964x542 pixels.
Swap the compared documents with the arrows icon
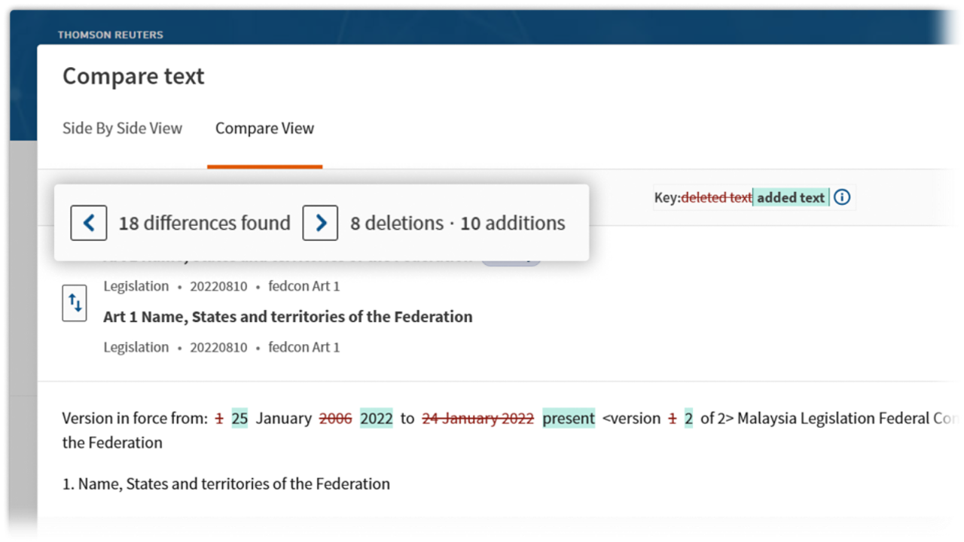75,303
